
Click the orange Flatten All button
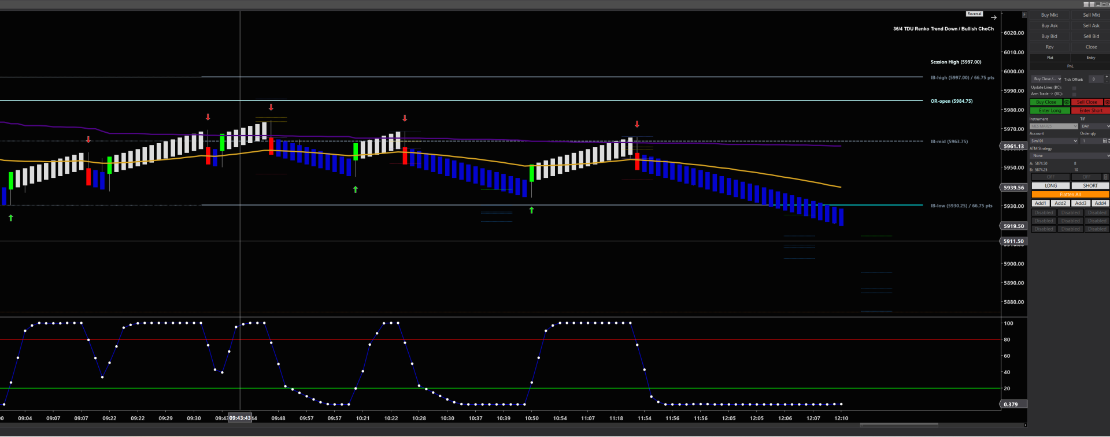click(1070, 195)
